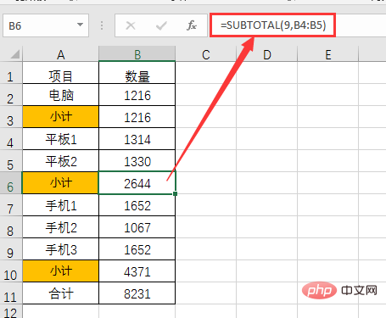The image size is (386, 318).
Task: Select cell B9 with value 1652
Action: pyautogui.click(x=137, y=249)
